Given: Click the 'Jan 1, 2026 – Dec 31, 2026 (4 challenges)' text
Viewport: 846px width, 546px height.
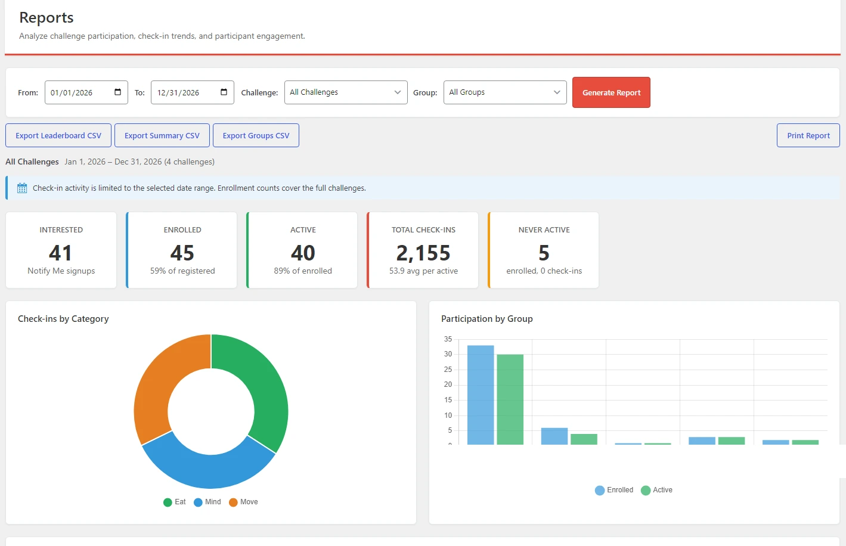Looking at the screenshot, I should (x=140, y=162).
